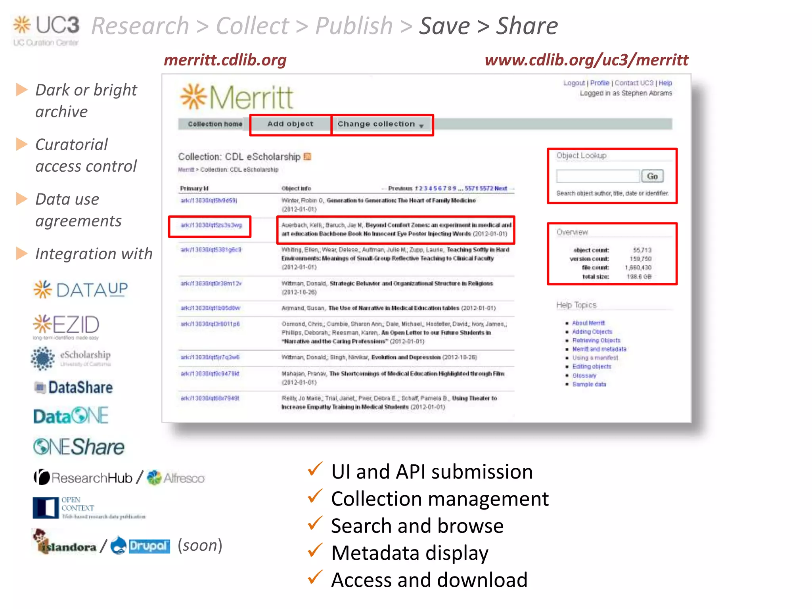Open About Merritt help topic
The height and width of the screenshot is (609, 812).
(588, 323)
